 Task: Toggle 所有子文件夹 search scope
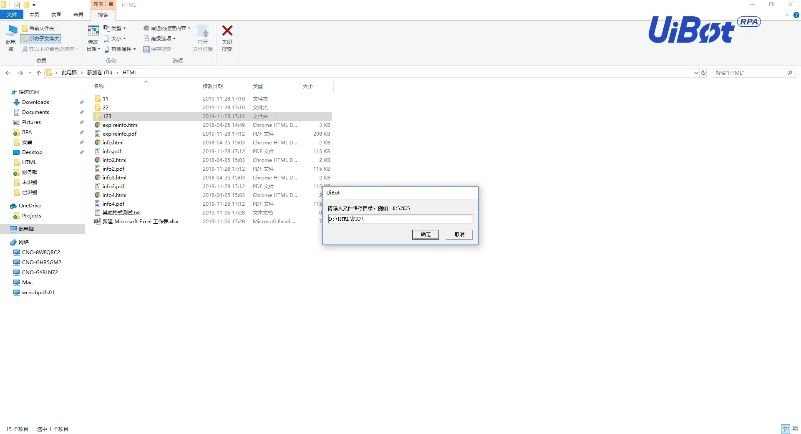pos(41,38)
